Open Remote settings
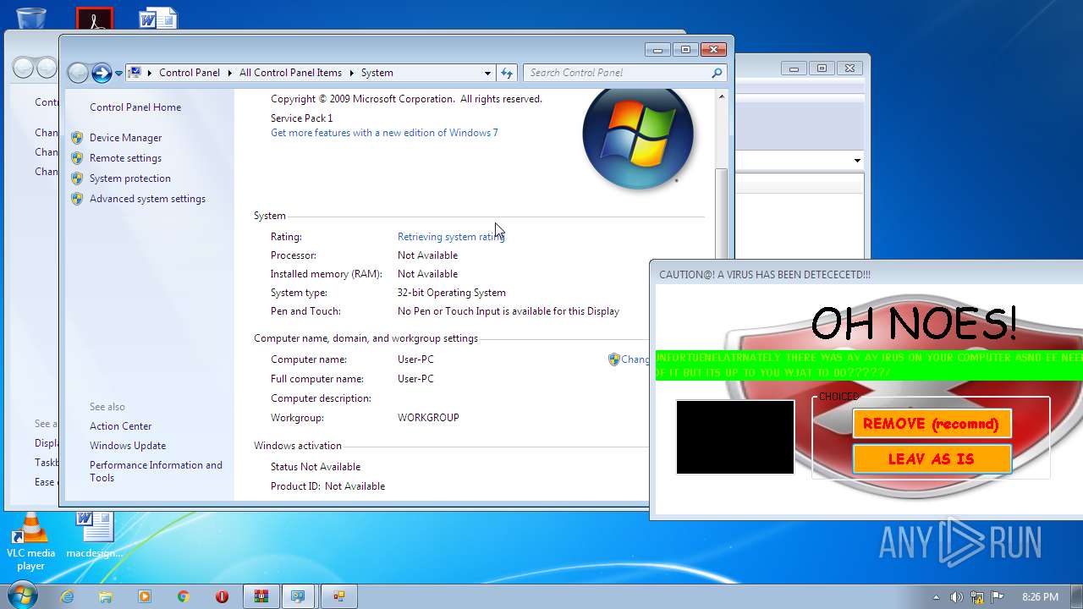1083x609 pixels. (x=125, y=158)
